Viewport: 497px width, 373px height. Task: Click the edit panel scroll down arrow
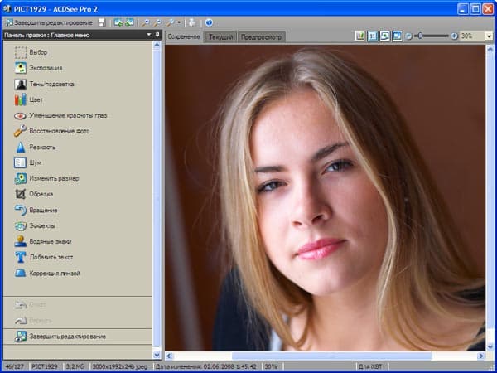[x=157, y=355]
